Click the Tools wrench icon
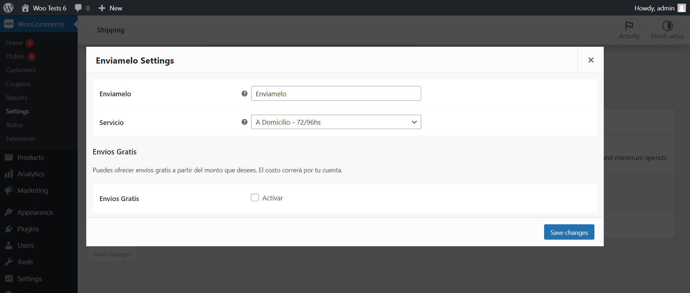The height and width of the screenshot is (293, 690). coord(9,262)
